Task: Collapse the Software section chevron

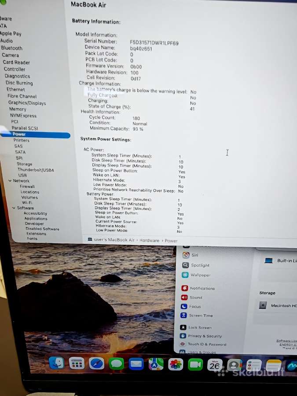Action: (x=14, y=208)
